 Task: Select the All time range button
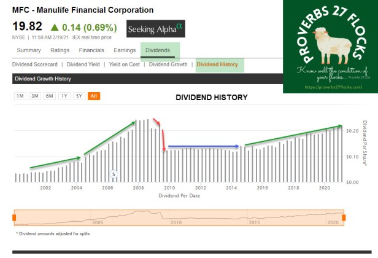(x=93, y=96)
